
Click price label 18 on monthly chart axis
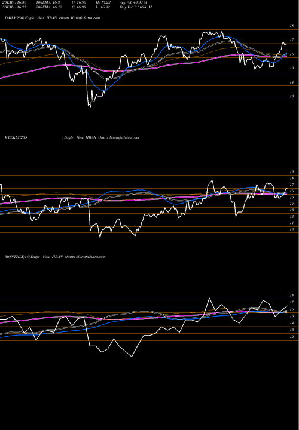coord(292,296)
